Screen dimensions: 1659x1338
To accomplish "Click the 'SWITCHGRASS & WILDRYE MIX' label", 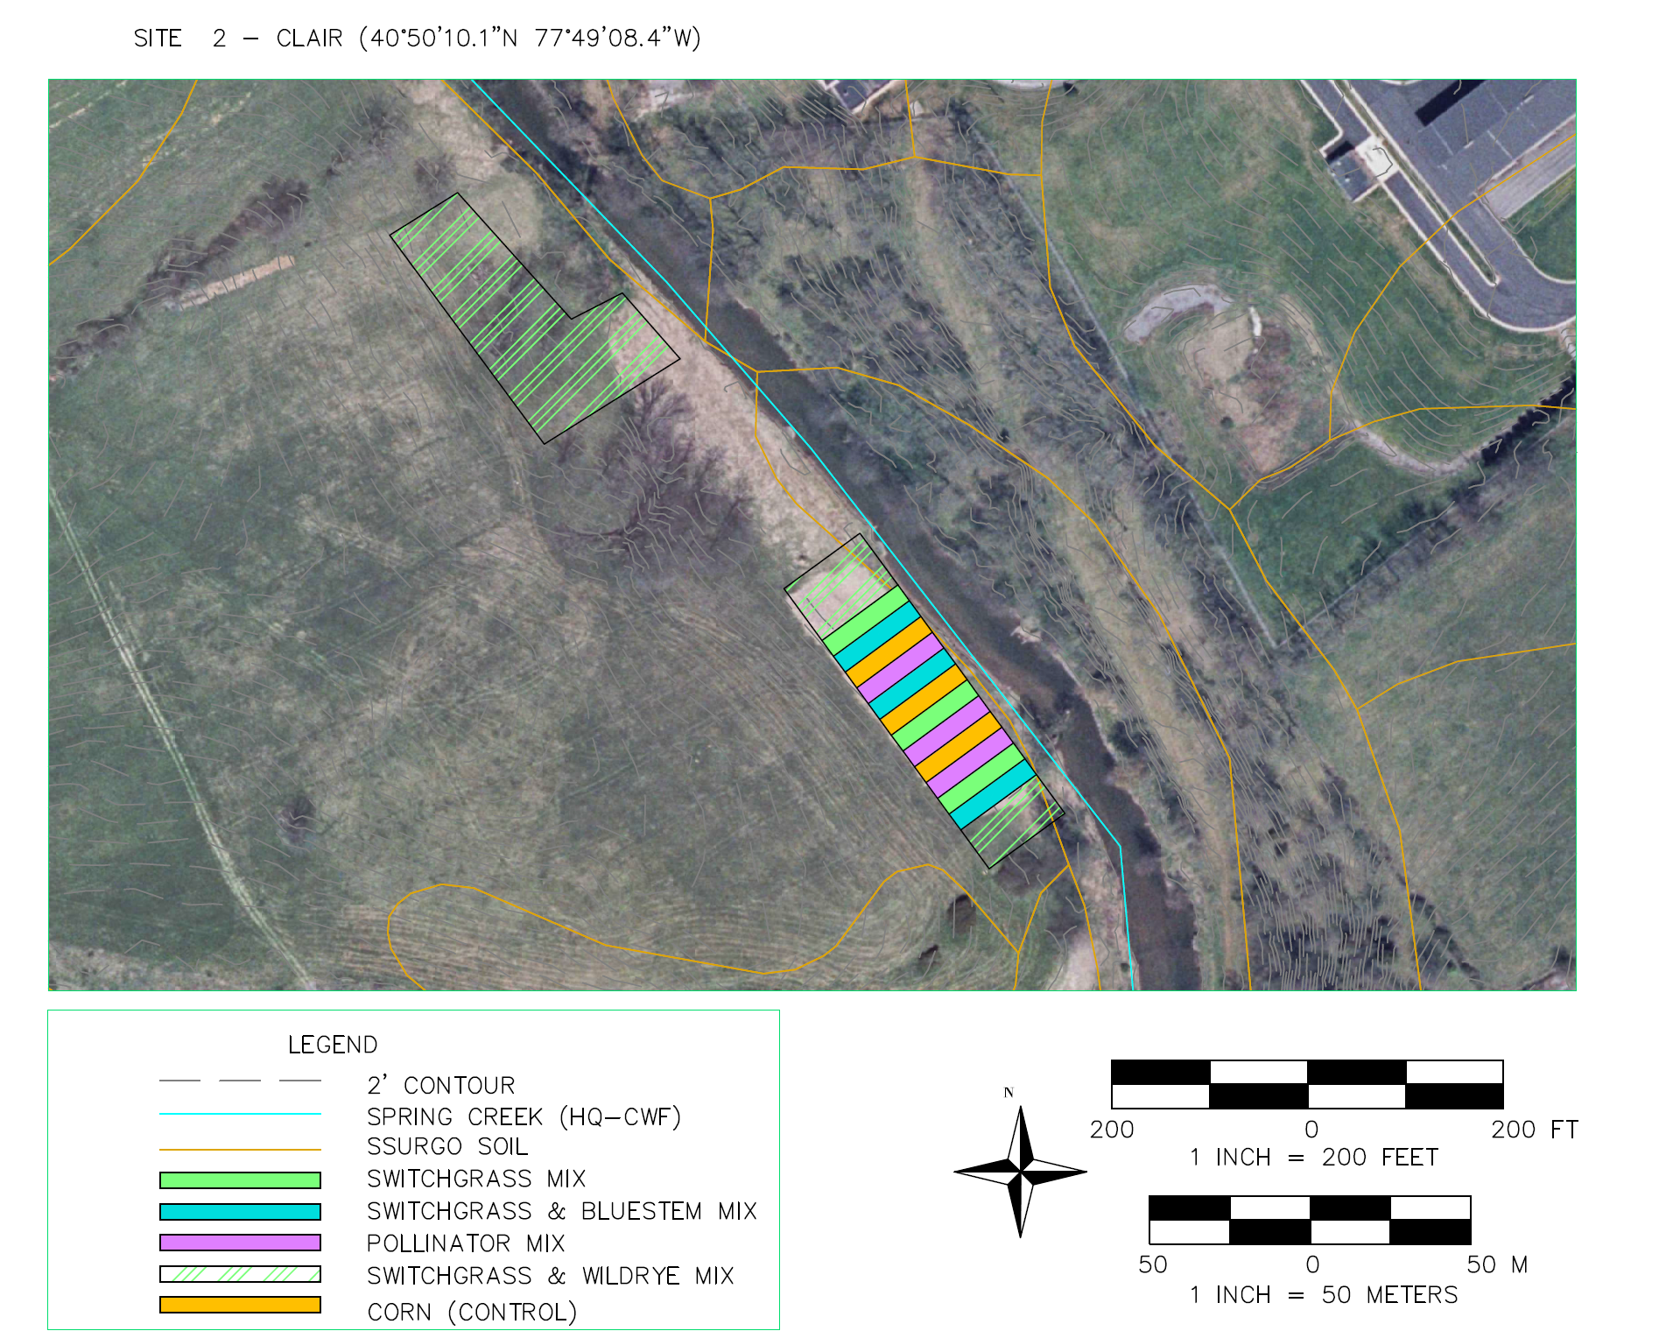I will (551, 1276).
